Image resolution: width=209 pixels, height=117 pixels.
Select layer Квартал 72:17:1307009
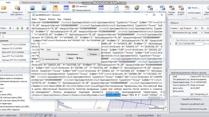click(x=12, y=48)
